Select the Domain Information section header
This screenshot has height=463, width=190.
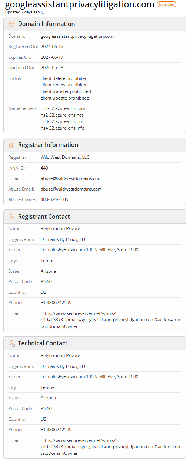coord(94,24)
